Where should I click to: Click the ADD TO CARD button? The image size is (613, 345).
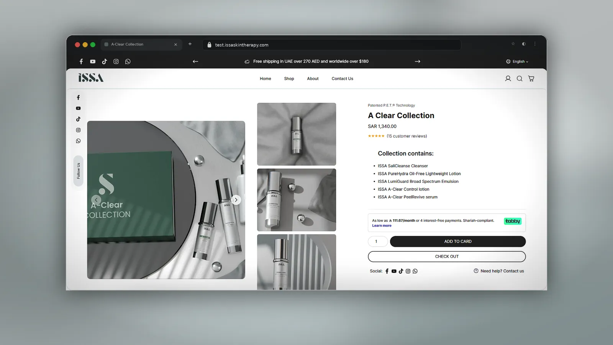tap(458, 242)
